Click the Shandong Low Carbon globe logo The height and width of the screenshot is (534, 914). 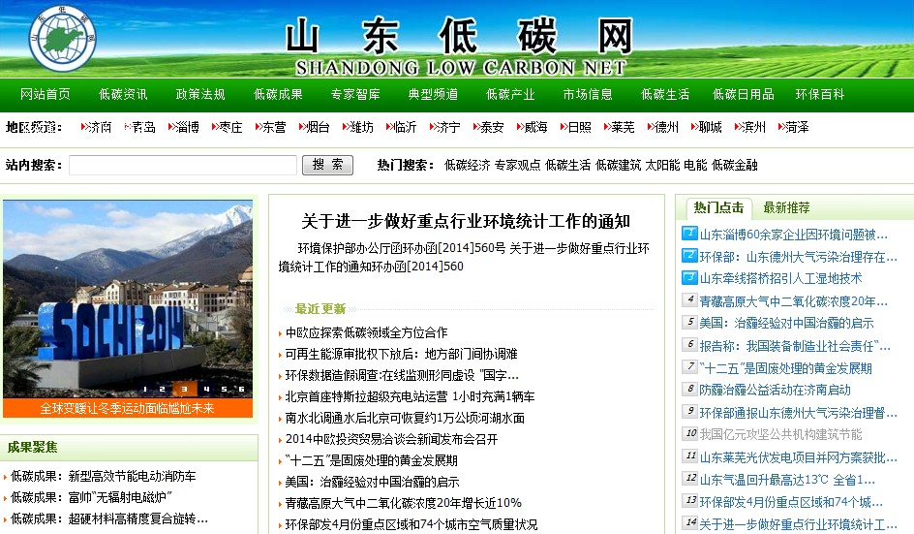(x=63, y=38)
